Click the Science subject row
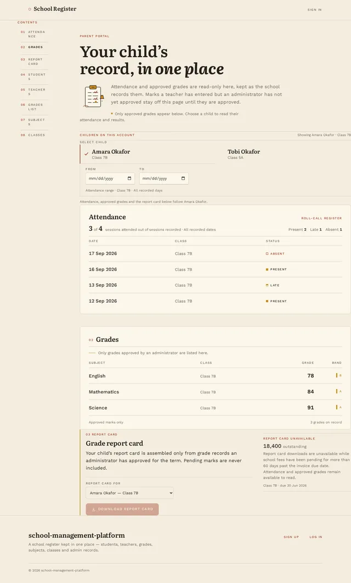This screenshot has height=583, width=351. [x=215, y=408]
